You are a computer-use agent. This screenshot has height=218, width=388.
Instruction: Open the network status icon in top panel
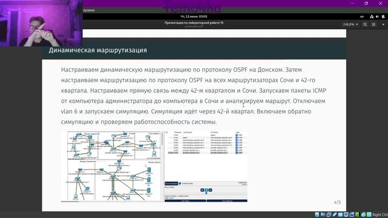(372, 16)
